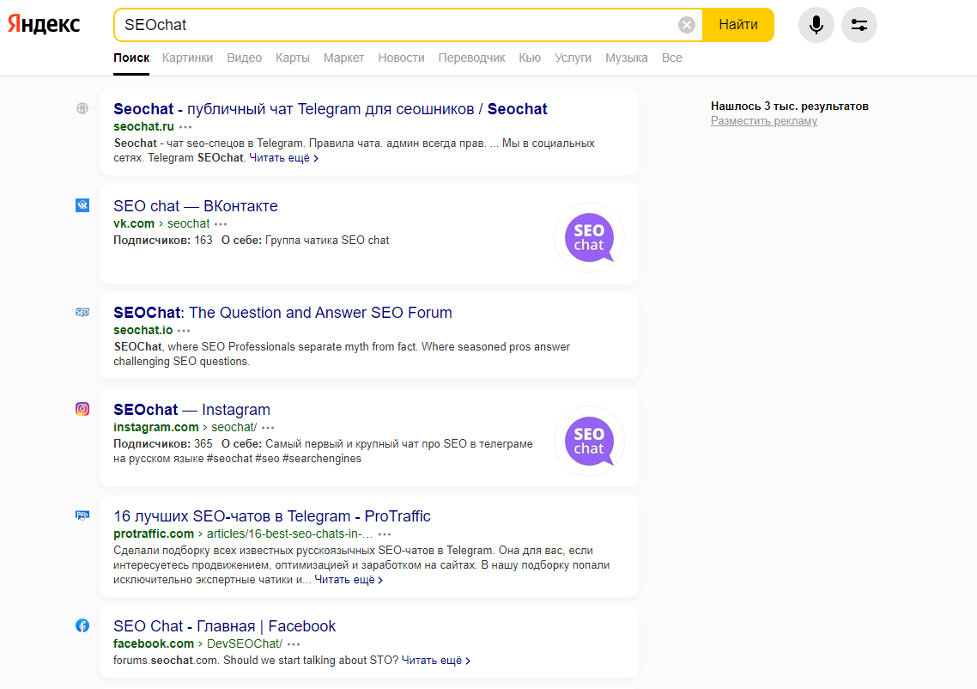
Task: Click the seochat path after vk.com
Action: (188, 224)
